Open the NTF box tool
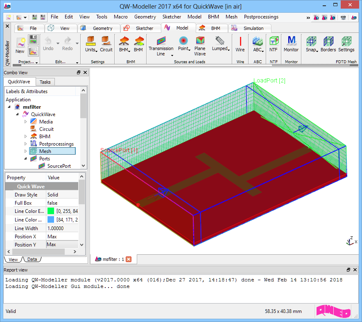 273,41
